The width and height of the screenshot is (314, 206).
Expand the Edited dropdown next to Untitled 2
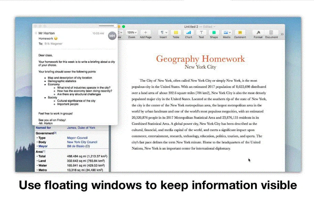[209, 27]
